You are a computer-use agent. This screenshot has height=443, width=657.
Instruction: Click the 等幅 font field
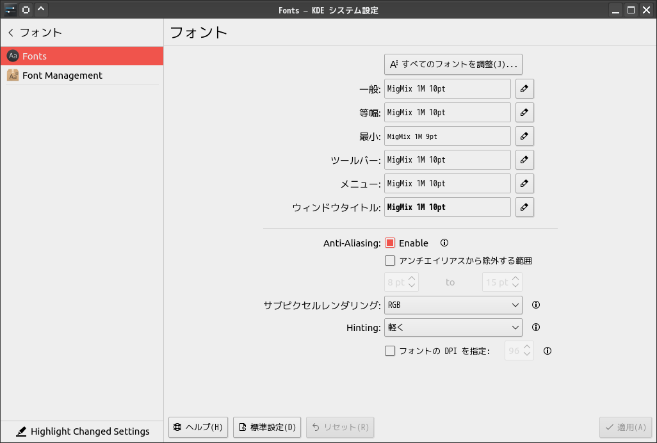pos(448,112)
